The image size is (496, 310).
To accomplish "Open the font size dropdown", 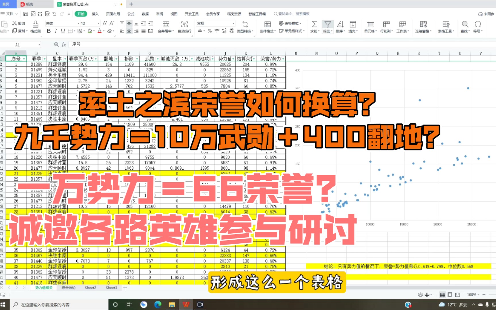I will click(x=98, y=24).
